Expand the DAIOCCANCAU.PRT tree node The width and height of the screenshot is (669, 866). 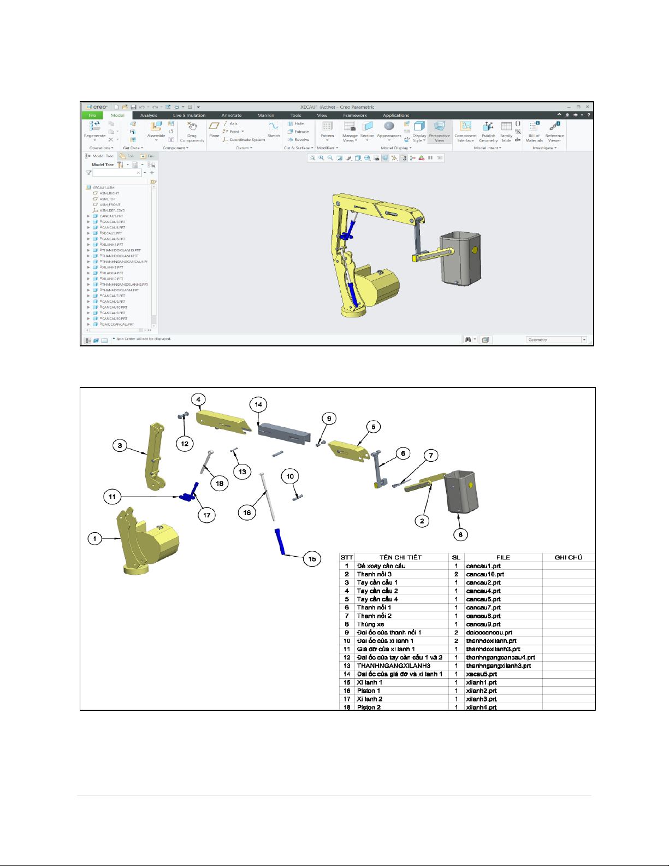click(88, 325)
